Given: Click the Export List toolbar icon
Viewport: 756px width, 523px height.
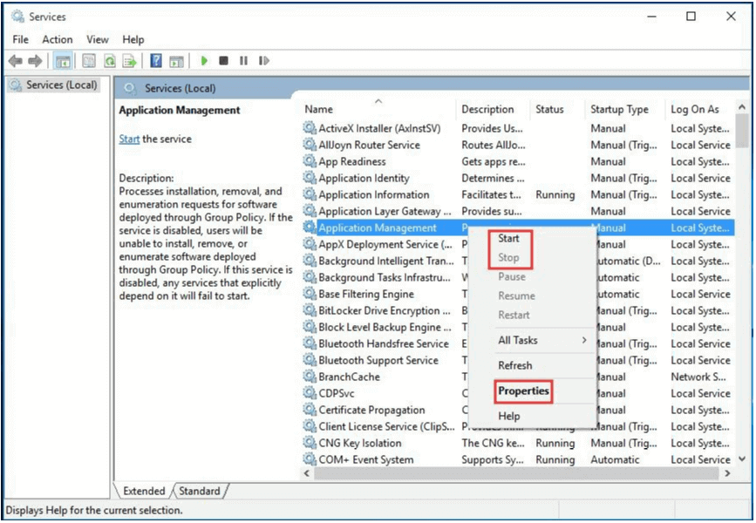Looking at the screenshot, I should click(x=129, y=61).
